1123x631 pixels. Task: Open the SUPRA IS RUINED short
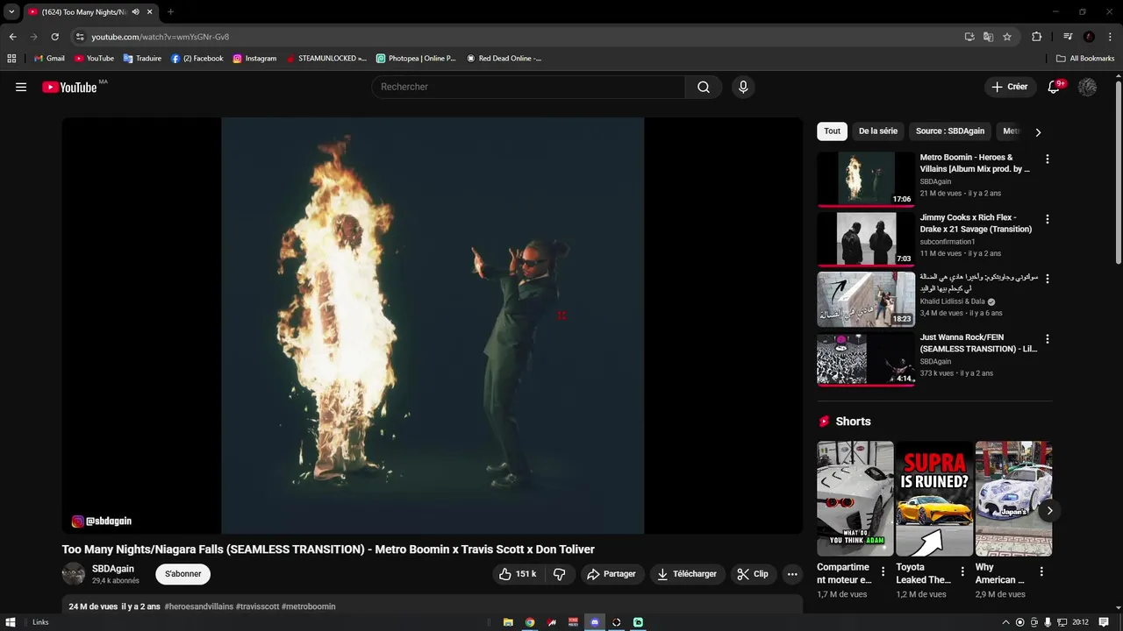[934, 499]
